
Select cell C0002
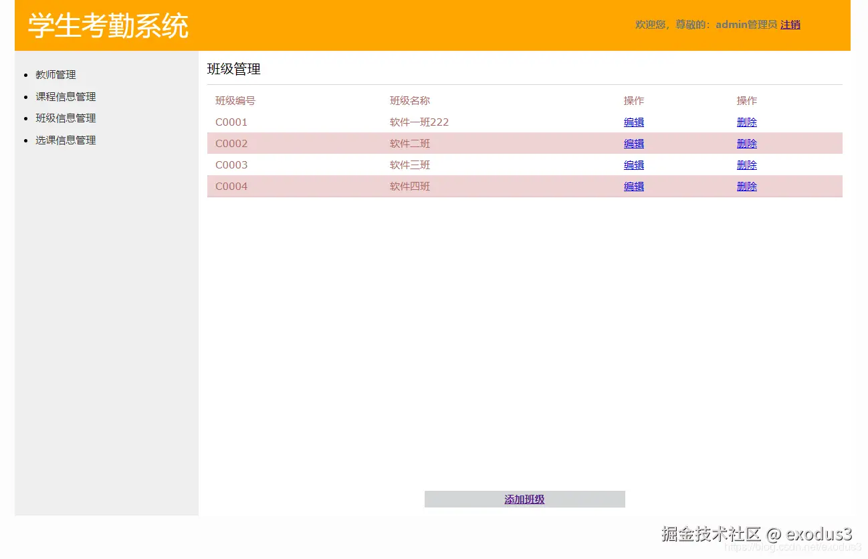(231, 144)
